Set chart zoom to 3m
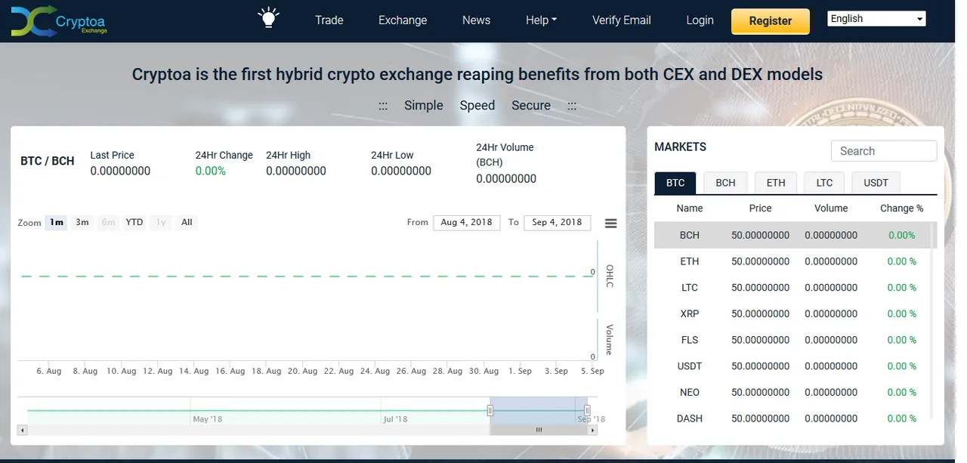The height and width of the screenshot is (463, 967). click(x=82, y=222)
